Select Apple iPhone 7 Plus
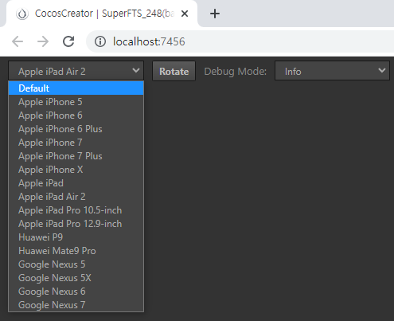This screenshot has height=321, width=394. tap(76, 156)
